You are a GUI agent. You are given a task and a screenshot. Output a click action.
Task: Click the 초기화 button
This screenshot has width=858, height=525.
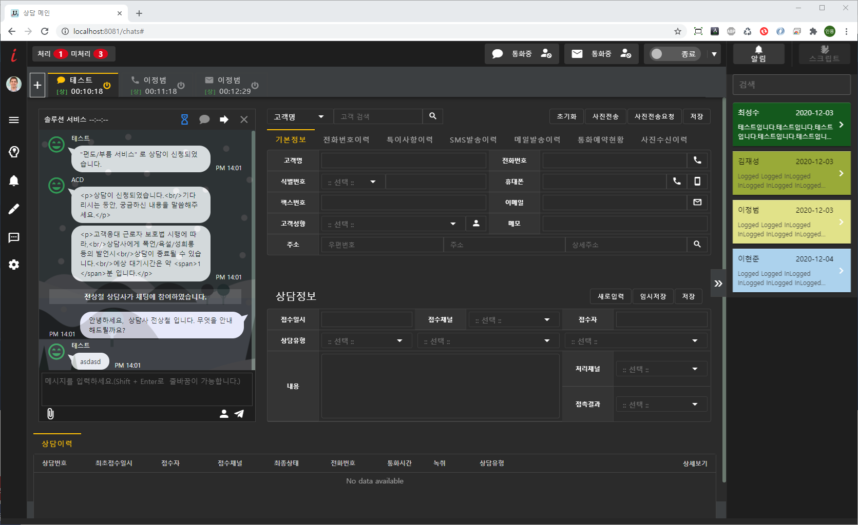coord(566,116)
